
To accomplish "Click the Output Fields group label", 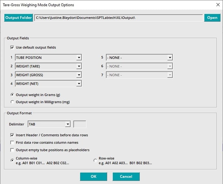I will click(18, 38).
